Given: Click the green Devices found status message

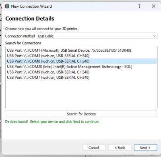Looking at the screenshot, I should 52,121.
